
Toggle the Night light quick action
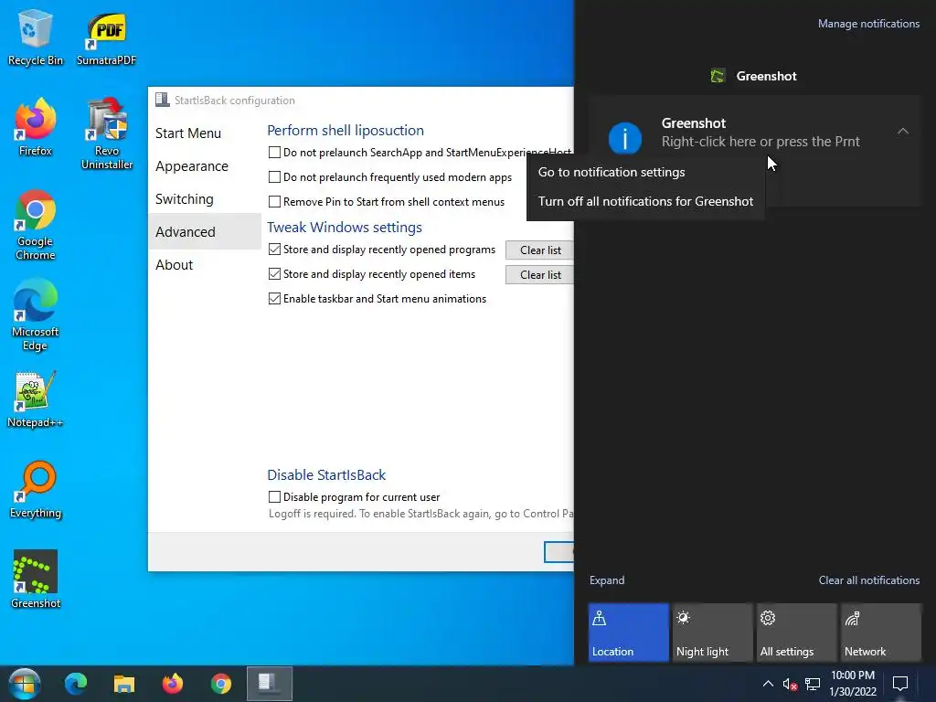coord(713,633)
